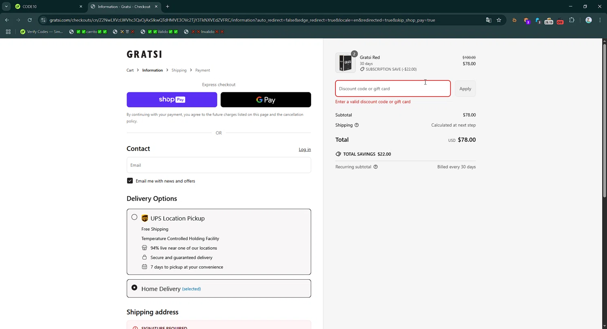607x329 pixels.
Task: Open a new browser tab
Action: [x=168, y=6]
